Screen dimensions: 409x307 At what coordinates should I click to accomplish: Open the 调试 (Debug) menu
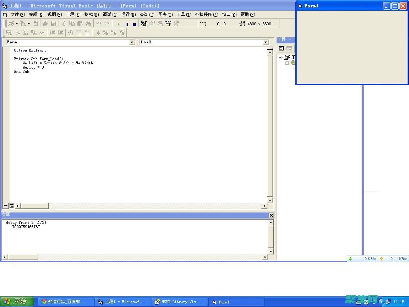click(110, 15)
